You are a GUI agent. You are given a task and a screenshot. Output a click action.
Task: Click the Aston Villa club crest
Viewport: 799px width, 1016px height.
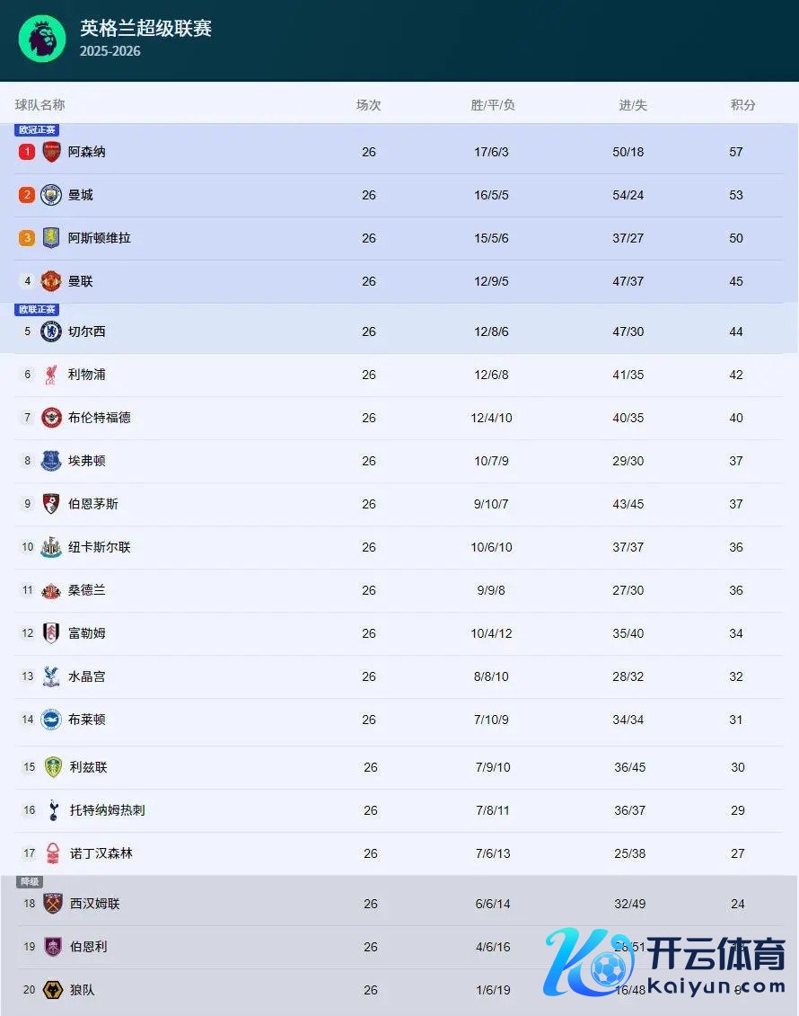pos(51,238)
